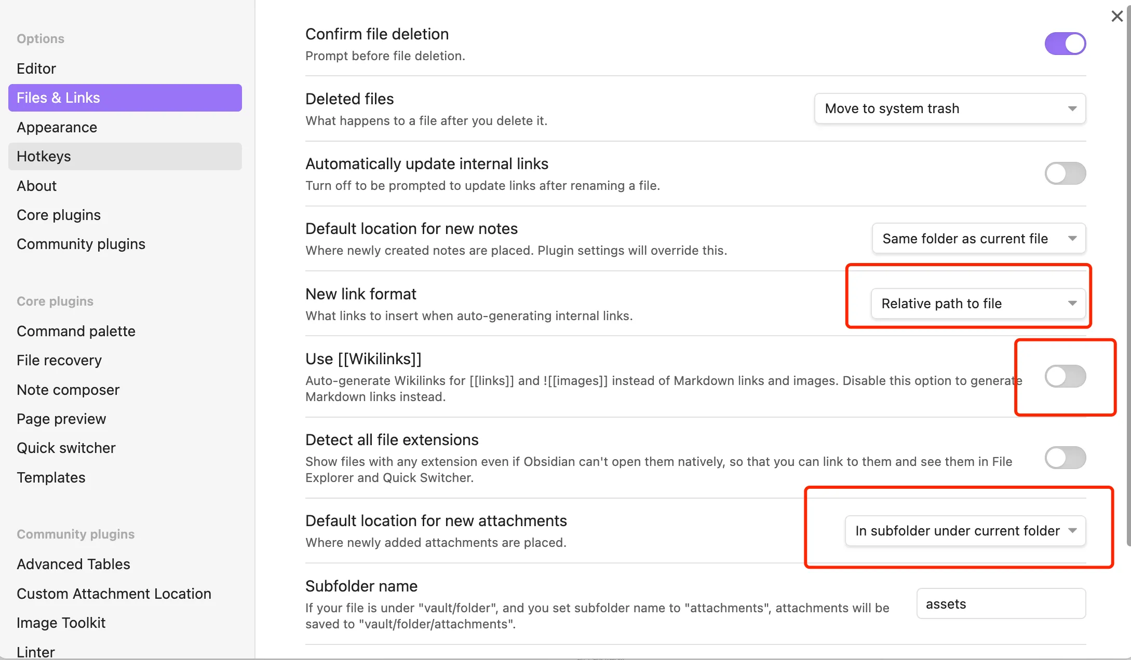Image resolution: width=1131 pixels, height=660 pixels.
Task: Go to the About section
Action: 36,186
